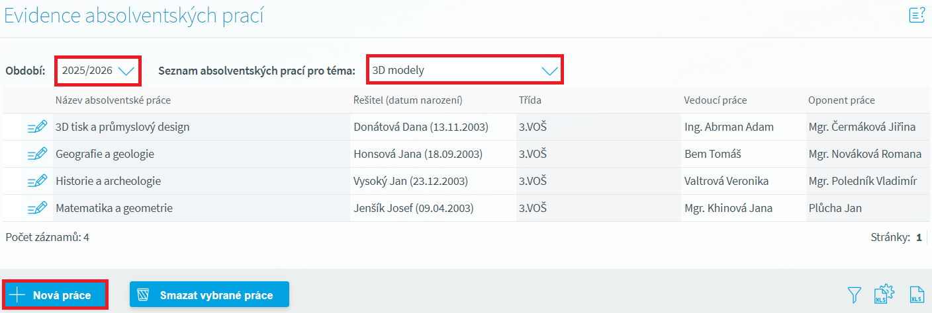This screenshot has width=932, height=313.
Task: Open the filter funnel icon
Action: click(855, 295)
